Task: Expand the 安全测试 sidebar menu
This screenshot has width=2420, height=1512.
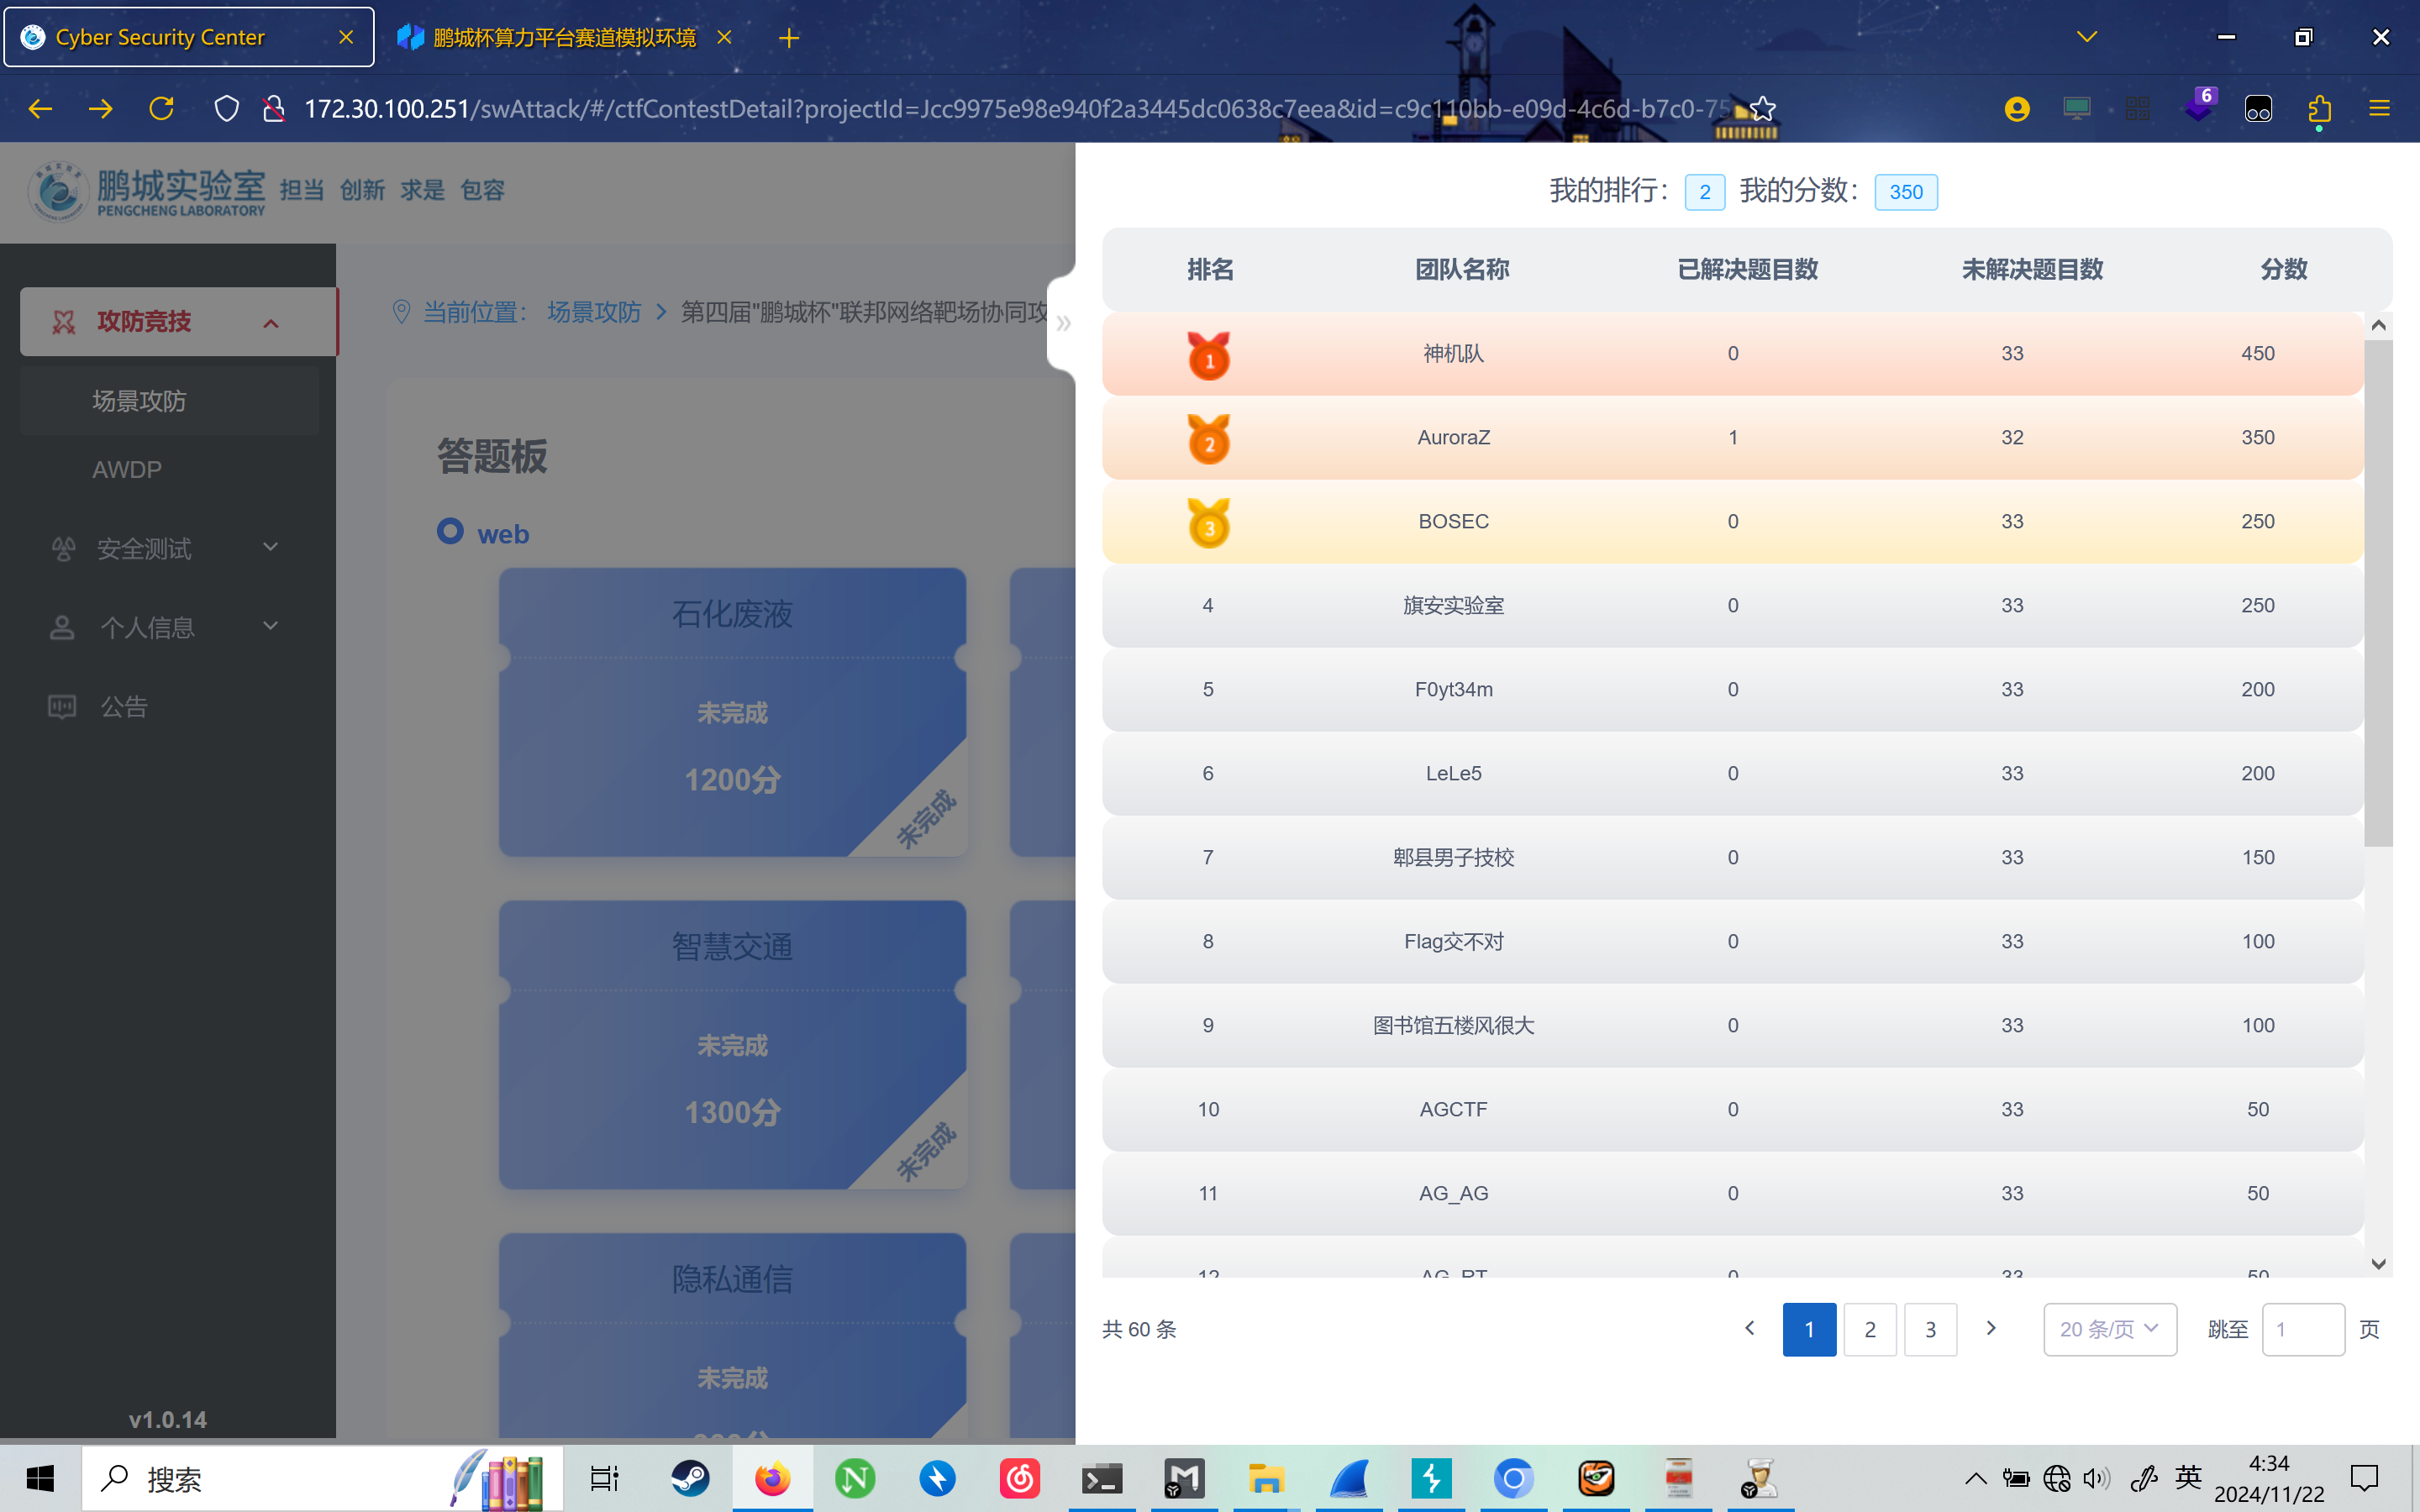Action: [169, 548]
